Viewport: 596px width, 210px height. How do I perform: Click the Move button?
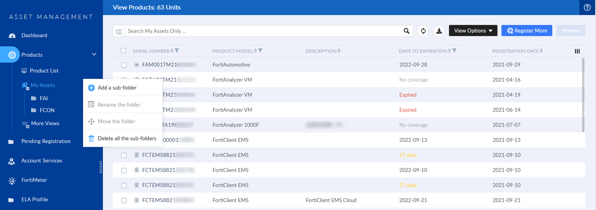(571, 31)
